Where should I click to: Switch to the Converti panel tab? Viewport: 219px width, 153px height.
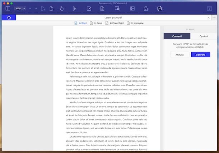pyautogui.click(x=177, y=36)
